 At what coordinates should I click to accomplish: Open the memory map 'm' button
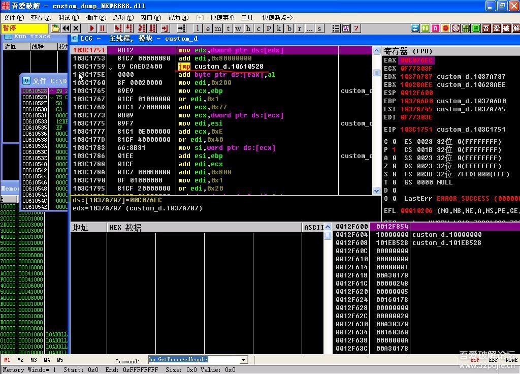[218, 28]
